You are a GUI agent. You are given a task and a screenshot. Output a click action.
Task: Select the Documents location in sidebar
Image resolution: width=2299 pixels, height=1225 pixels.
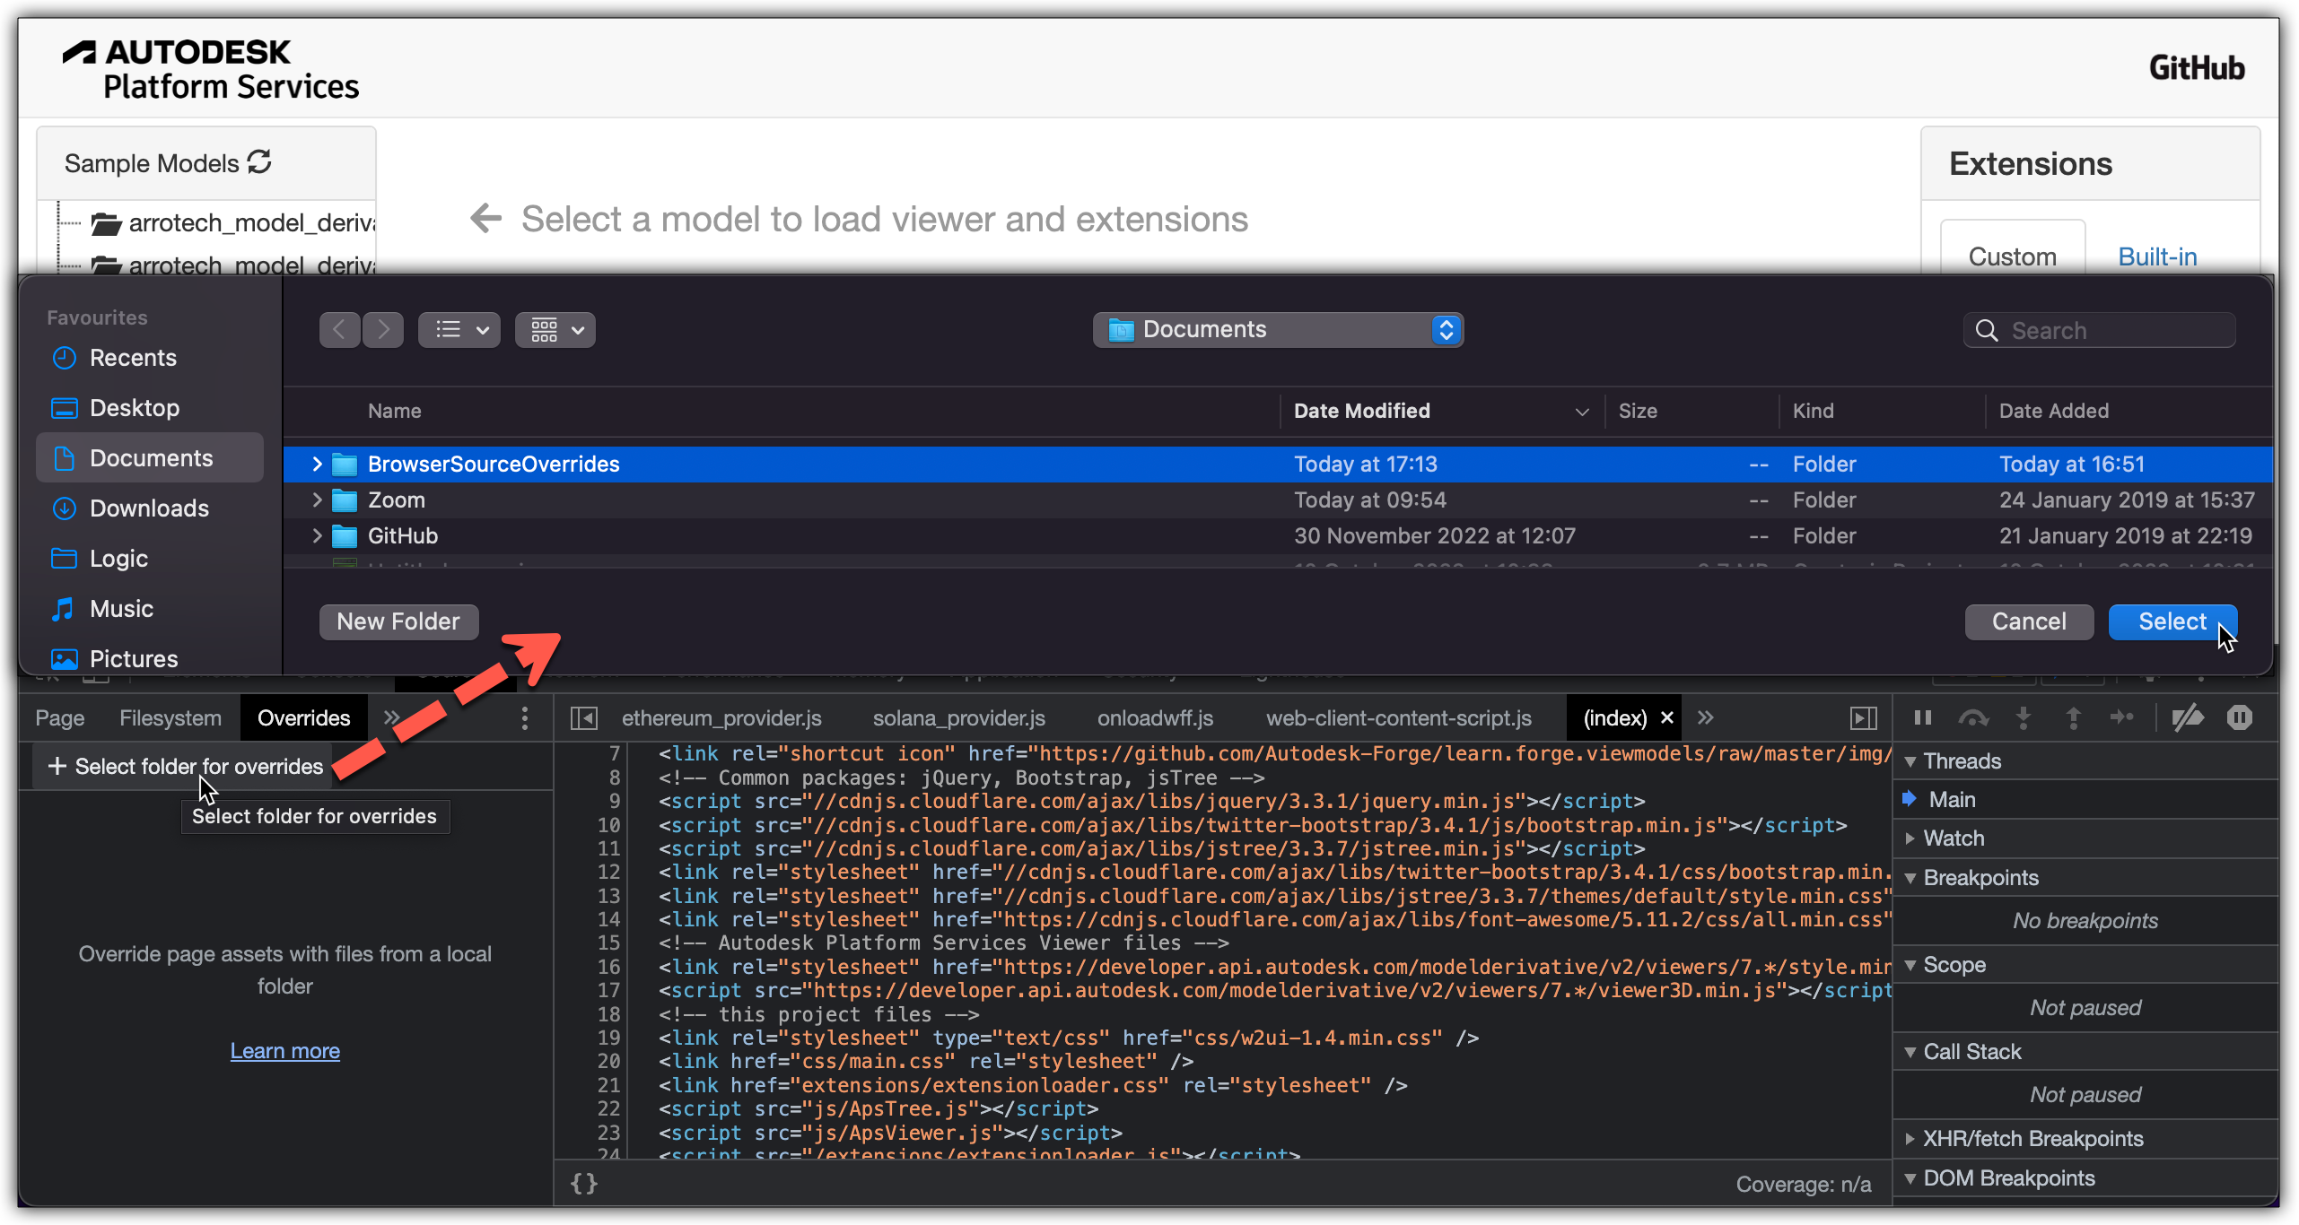click(152, 457)
